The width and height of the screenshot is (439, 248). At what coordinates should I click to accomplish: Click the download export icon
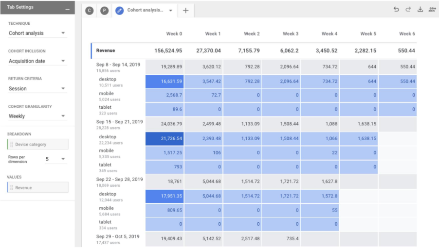(420, 10)
